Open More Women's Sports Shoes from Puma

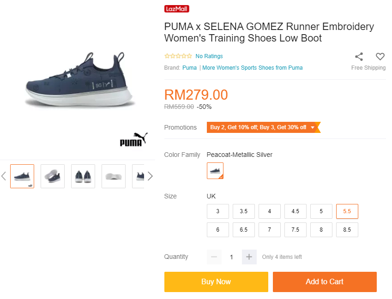pyautogui.click(x=253, y=68)
